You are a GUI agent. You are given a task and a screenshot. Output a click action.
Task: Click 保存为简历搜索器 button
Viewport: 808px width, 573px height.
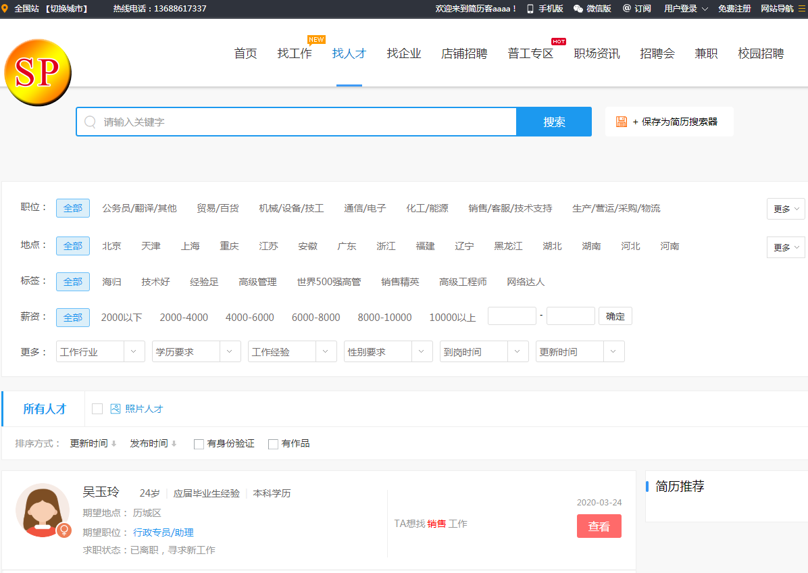pos(670,122)
